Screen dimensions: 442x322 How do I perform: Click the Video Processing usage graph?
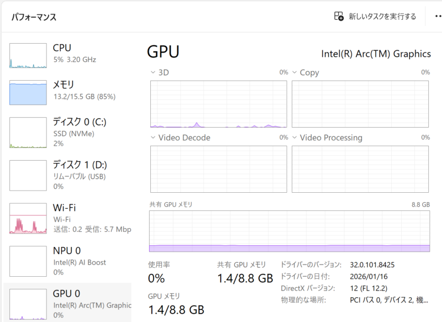point(360,169)
